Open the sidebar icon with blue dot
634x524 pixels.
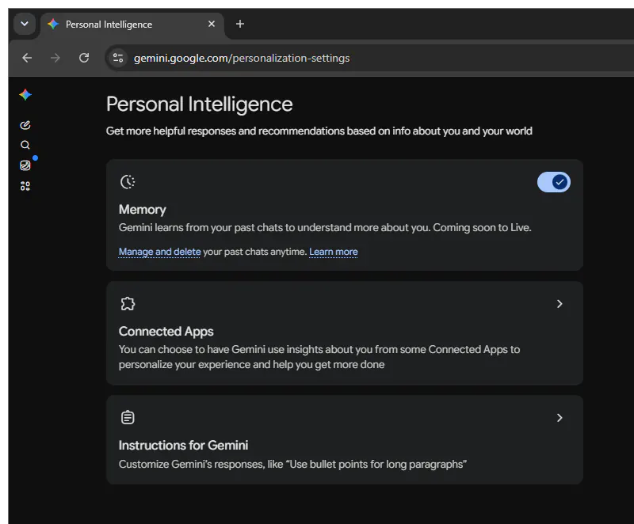[x=25, y=165]
